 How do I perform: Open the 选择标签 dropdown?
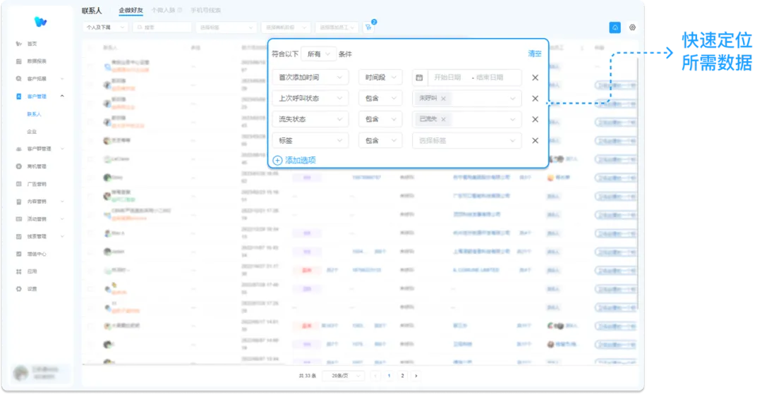(x=466, y=140)
